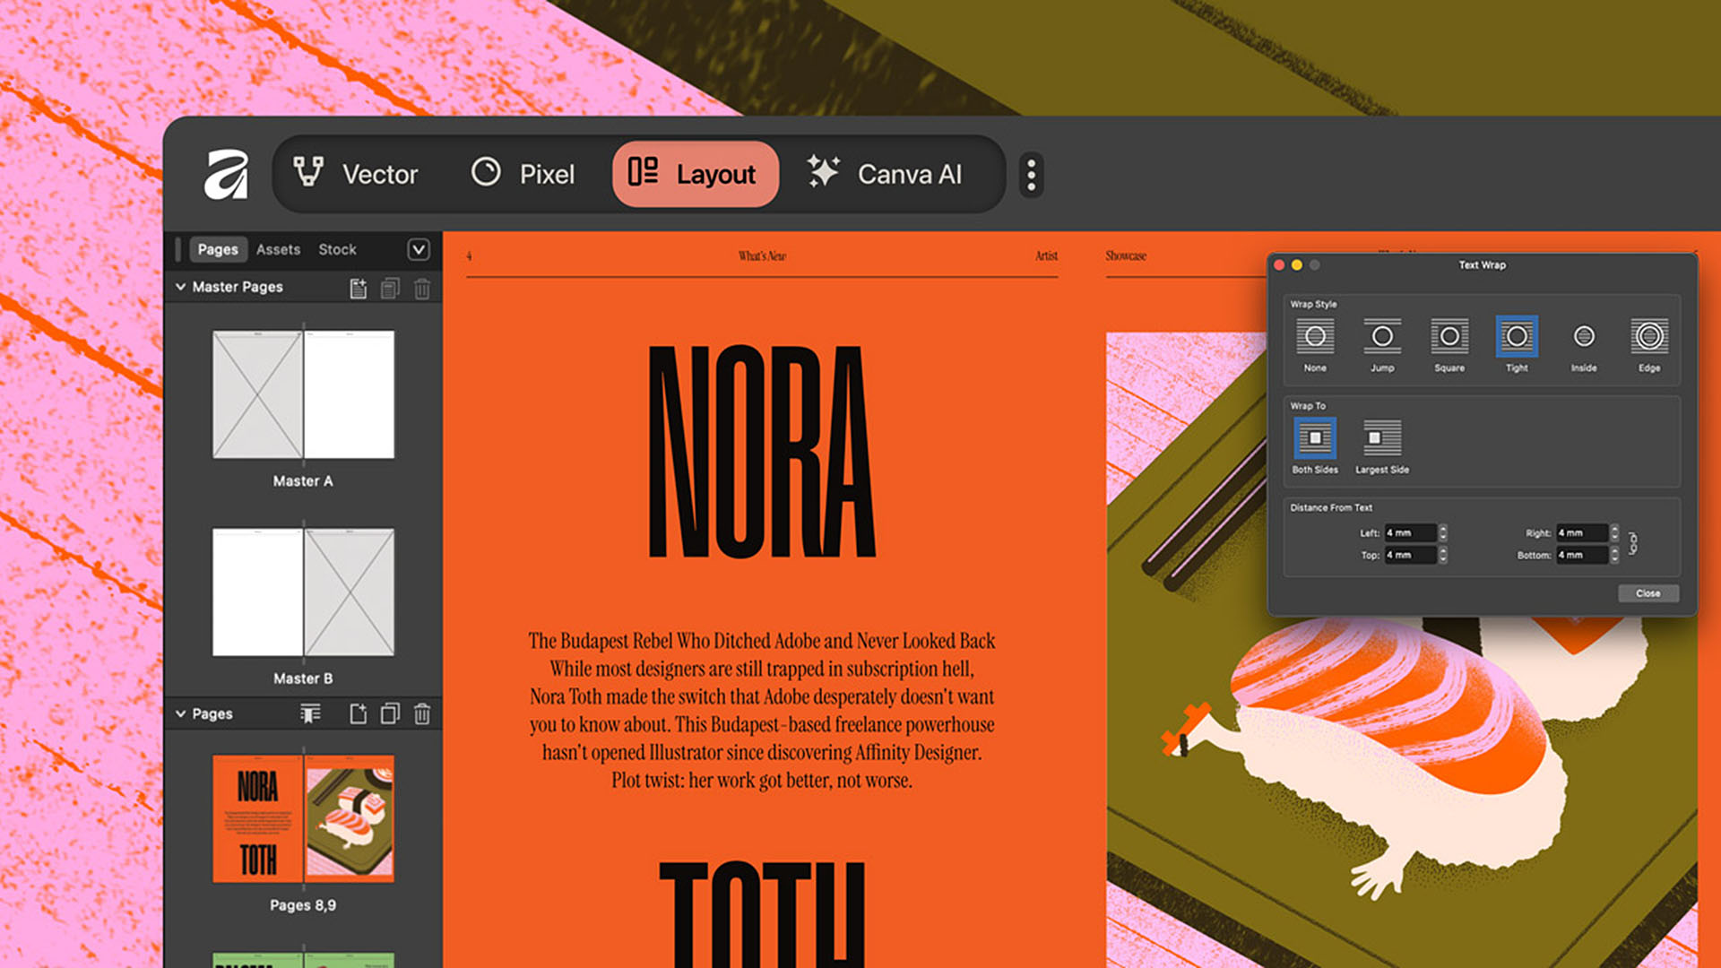Close the Text Wrap dialog

(1647, 592)
